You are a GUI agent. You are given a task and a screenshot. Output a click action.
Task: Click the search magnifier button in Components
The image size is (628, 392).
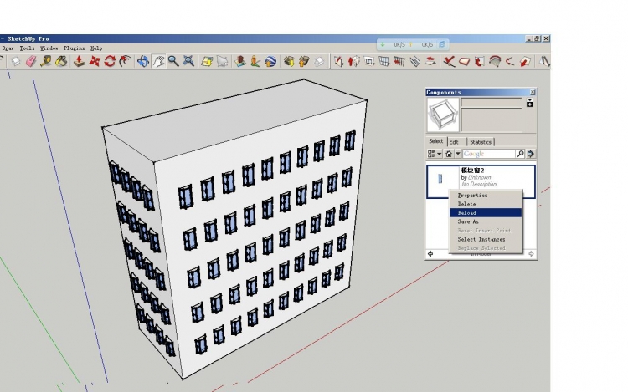520,154
